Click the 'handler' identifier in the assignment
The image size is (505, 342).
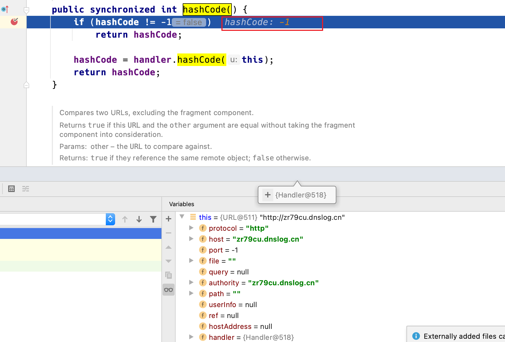pyautogui.click(x=152, y=60)
